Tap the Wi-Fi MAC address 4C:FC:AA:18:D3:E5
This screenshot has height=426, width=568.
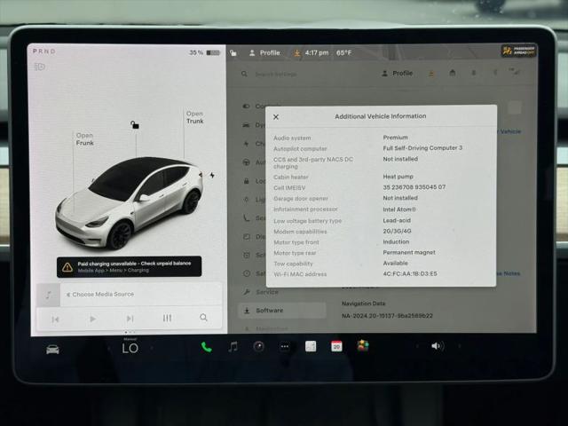coord(410,273)
